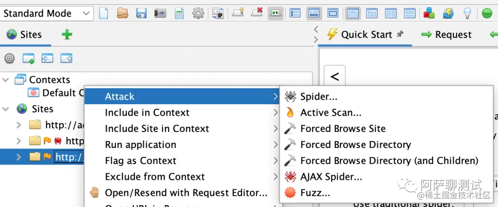Persist session using the floppy disk icon
The width and height of the screenshot is (498, 207).
[142, 13]
